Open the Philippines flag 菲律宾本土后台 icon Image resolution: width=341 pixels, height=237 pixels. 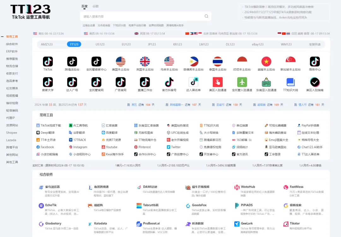pyautogui.click(x=194, y=62)
